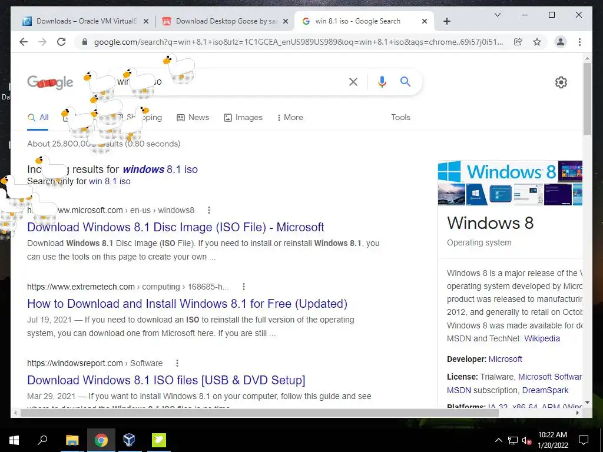
Task: Open Download Windows 8.1 ISO files windowsreport result
Action: tap(166, 380)
